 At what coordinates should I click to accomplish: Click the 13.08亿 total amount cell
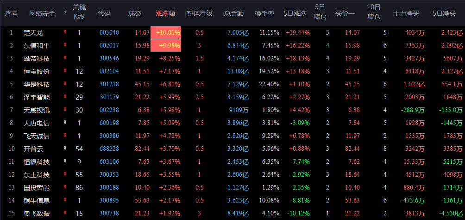(x=238, y=71)
